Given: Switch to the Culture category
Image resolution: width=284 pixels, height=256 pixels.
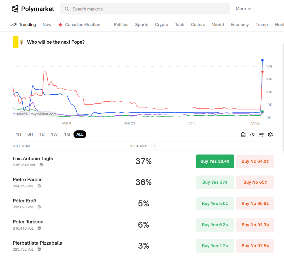Looking at the screenshot, I should (198, 25).
